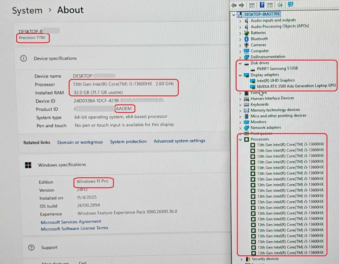The image size is (339, 264).
Task: Click the Display adapters category icon
Action: click(x=246, y=75)
